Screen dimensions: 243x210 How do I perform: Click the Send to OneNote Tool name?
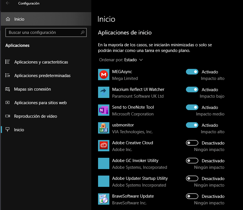point(133,107)
